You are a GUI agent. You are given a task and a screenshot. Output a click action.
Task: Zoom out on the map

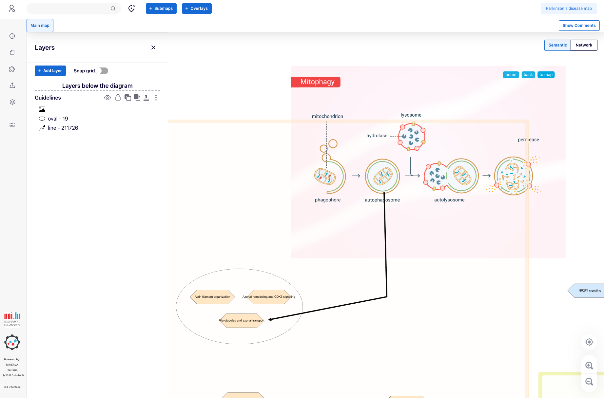589,382
